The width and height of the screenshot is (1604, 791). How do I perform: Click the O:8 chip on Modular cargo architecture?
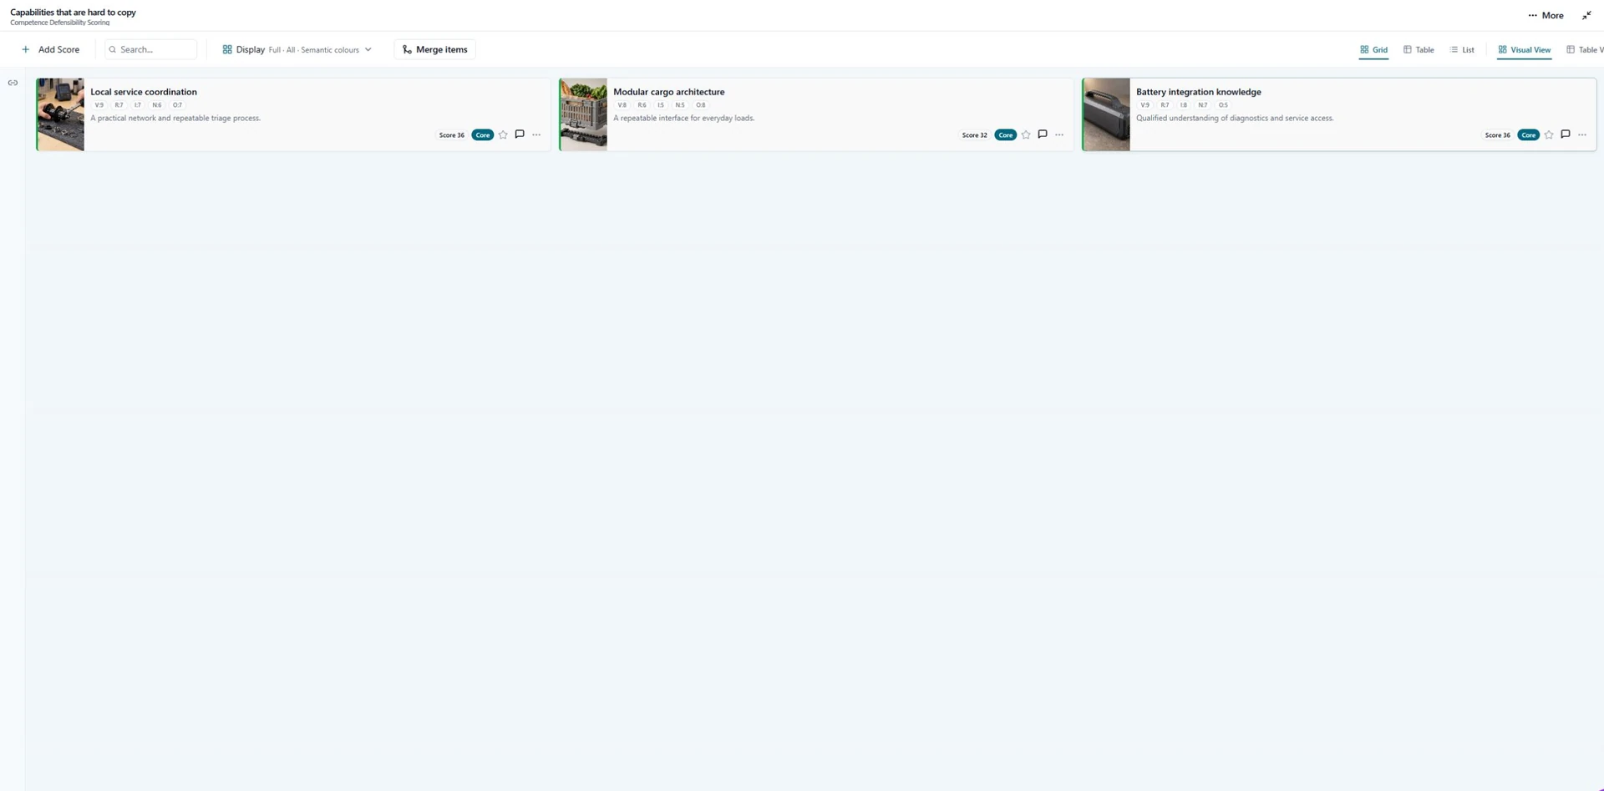click(701, 105)
